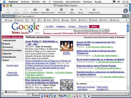The height and width of the screenshot is (98, 131).
Task: Open the Archivo menu
Action: pos(25,2)
